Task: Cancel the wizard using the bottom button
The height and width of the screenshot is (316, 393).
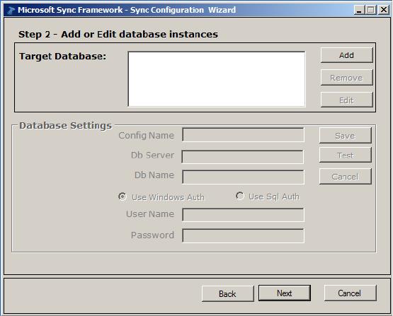Action: (x=350, y=293)
